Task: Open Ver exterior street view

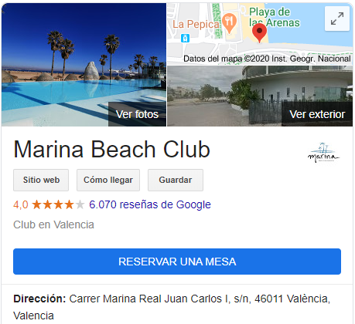Action: pos(317,114)
